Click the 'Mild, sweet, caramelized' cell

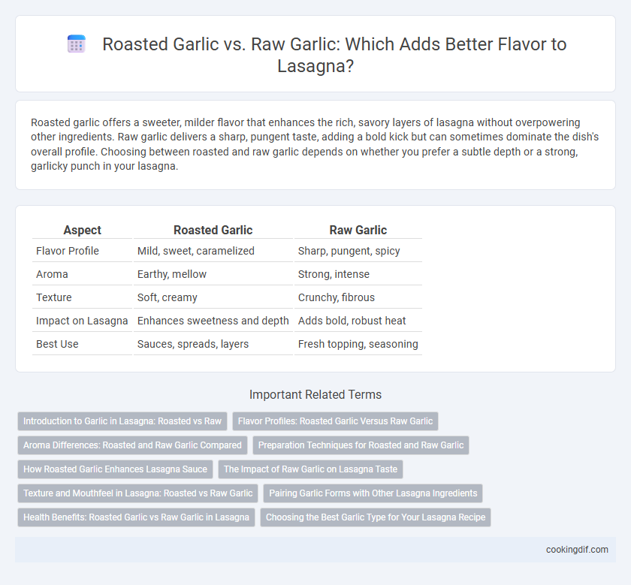click(196, 251)
